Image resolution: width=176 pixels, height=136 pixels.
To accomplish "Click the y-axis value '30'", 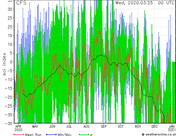I will [x=10, y=9].
